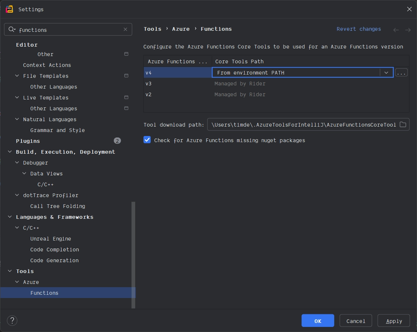Viewport: 417px width, 332px height.
Task: Click Revert changes link
Action: [x=358, y=29]
